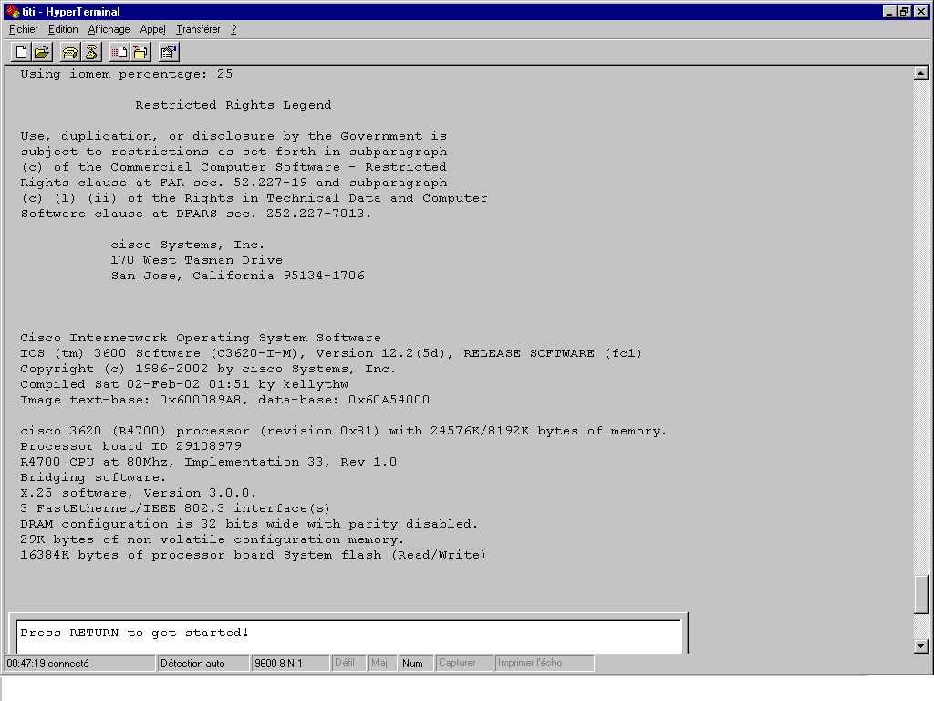The image size is (934, 701).
Task: Click the 'Rights clause at FAR sec. 52.227-19' line
Action: point(233,183)
